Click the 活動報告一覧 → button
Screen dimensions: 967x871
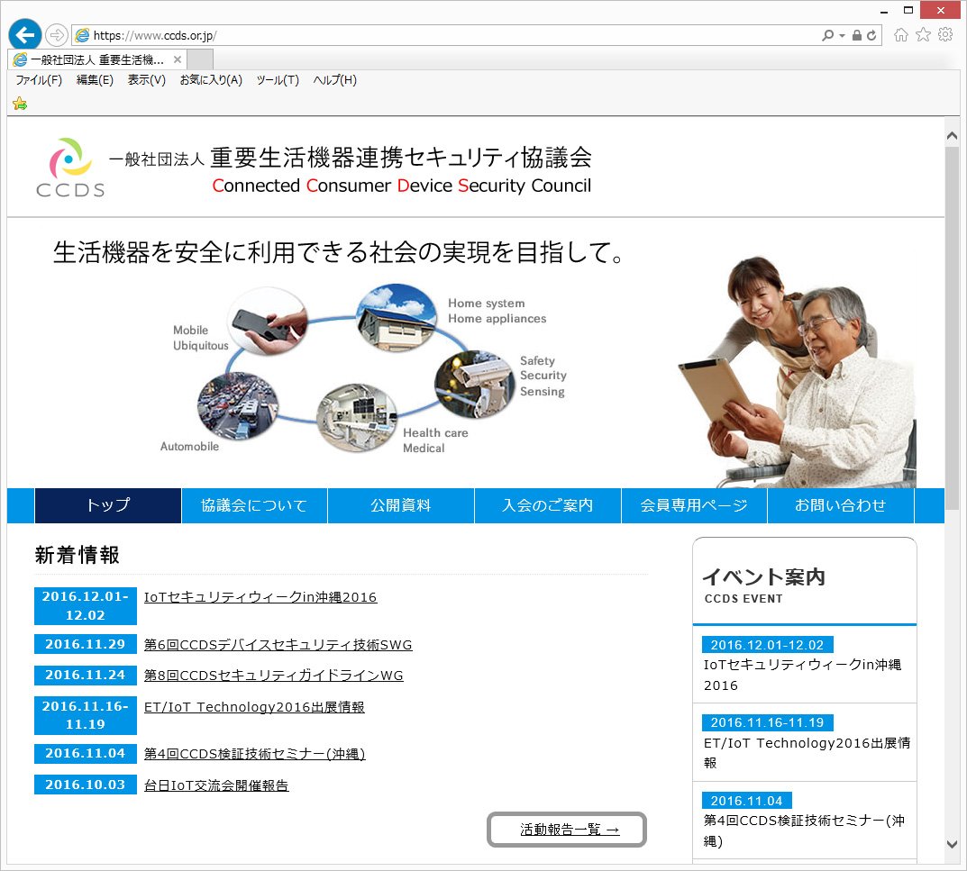pos(567,830)
